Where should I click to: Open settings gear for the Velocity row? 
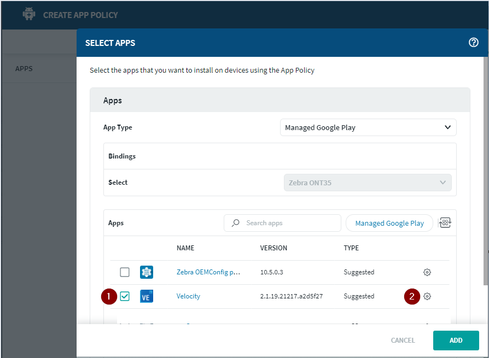pos(427,296)
